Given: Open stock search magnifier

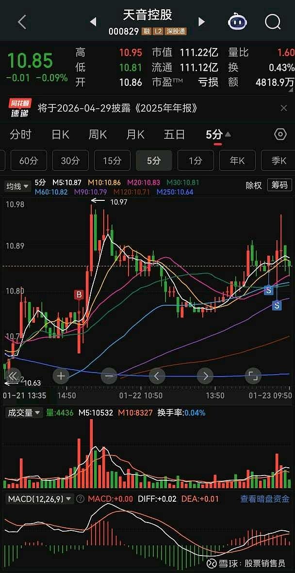Looking at the screenshot, I should click(x=272, y=22).
